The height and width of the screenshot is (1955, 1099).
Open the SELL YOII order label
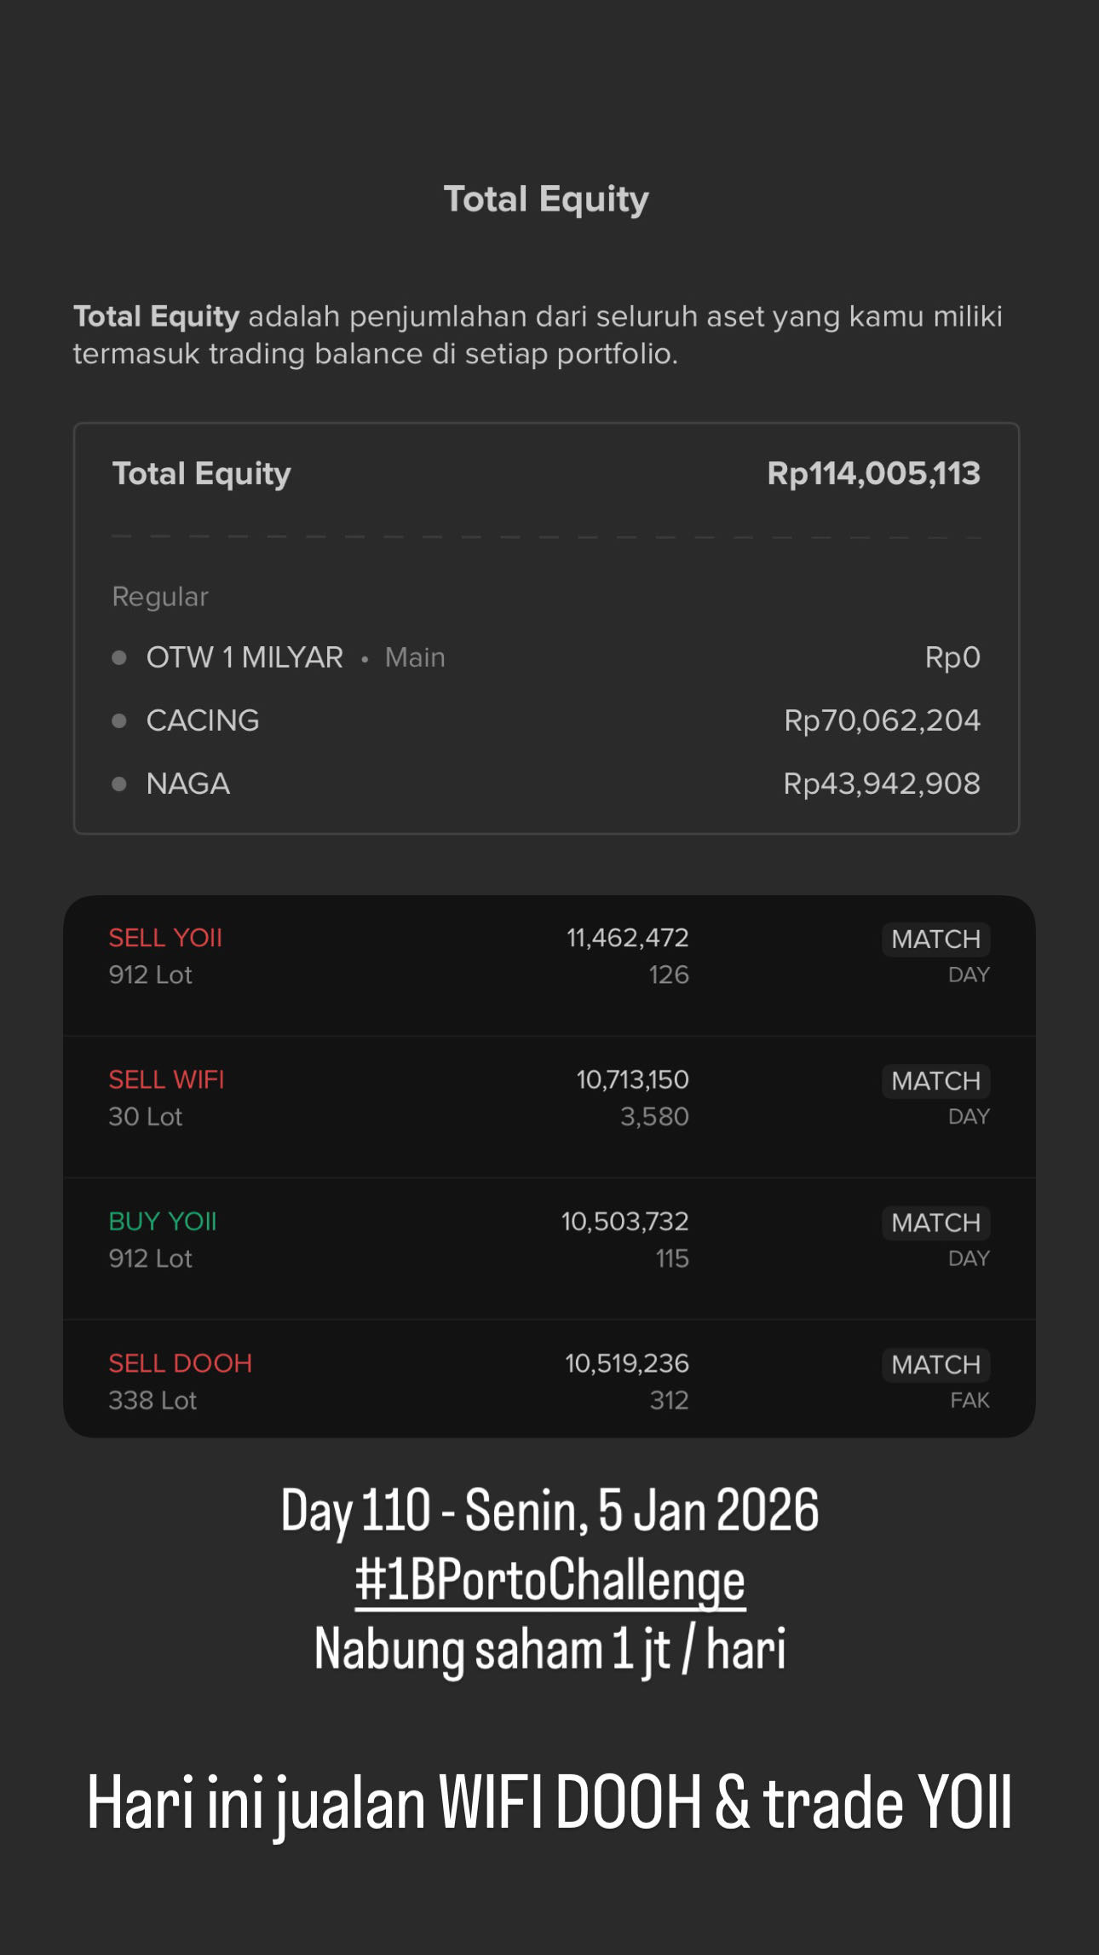pyautogui.click(x=165, y=938)
